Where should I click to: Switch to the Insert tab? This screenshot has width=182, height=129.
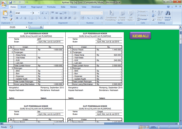pos(23,7)
